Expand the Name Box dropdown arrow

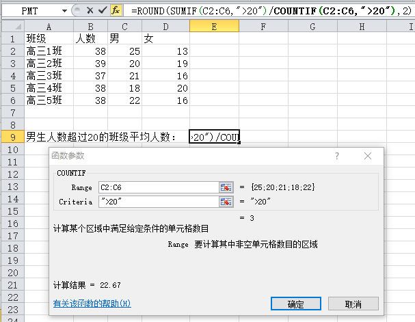click(x=64, y=11)
